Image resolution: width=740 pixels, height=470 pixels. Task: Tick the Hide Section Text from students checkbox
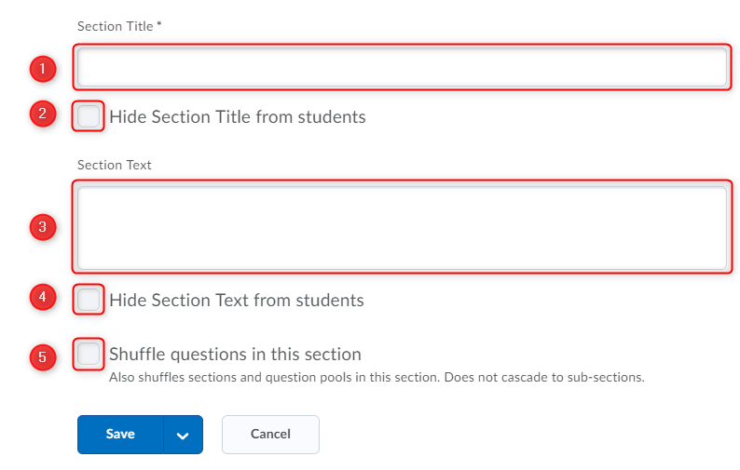89,300
